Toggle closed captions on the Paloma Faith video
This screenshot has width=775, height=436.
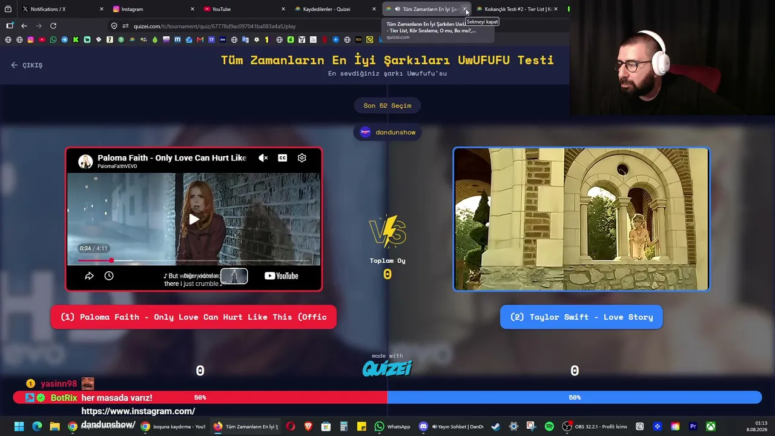point(282,158)
